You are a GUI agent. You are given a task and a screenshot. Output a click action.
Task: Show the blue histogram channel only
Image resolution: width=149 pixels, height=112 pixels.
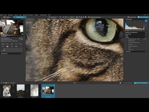pos(146,26)
